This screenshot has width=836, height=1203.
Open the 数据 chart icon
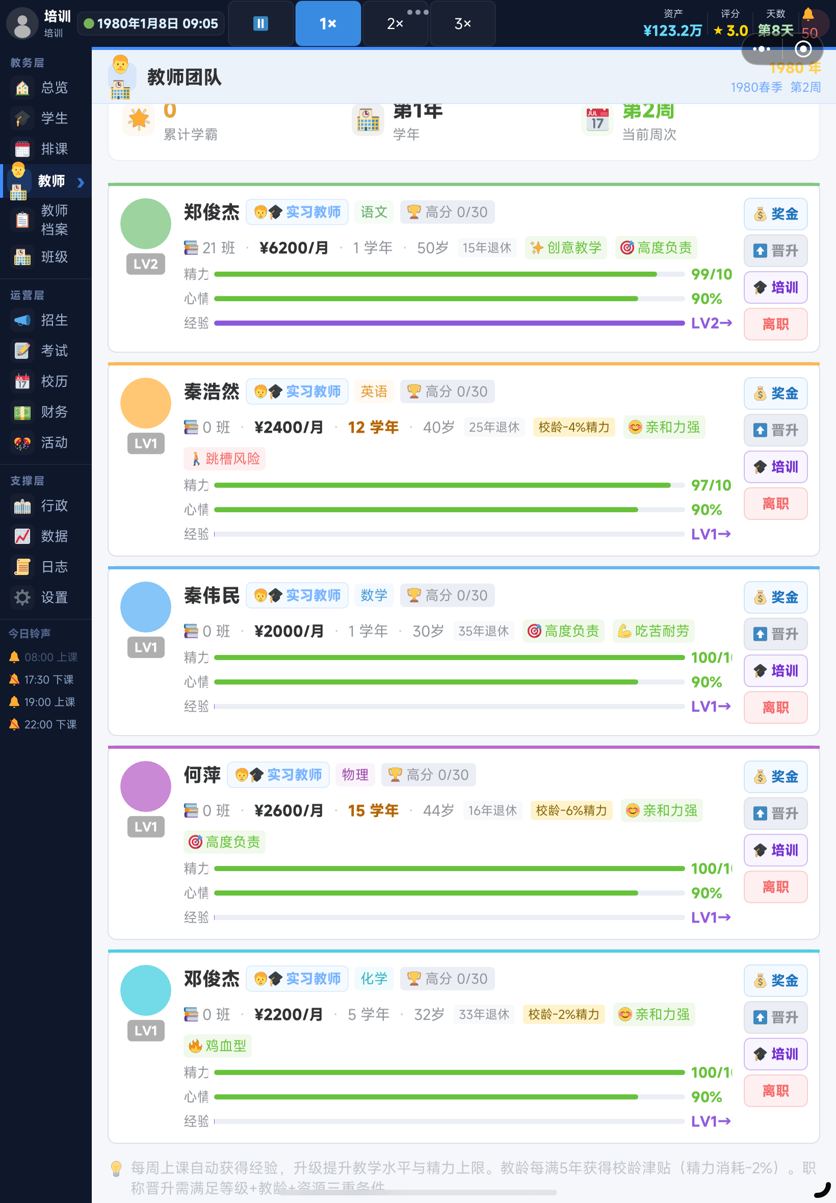click(22, 536)
